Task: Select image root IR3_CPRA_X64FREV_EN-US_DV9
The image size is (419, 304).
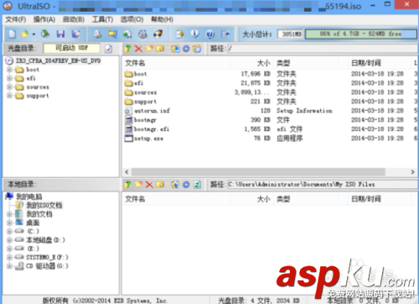Action: click(x=58, y=60)
